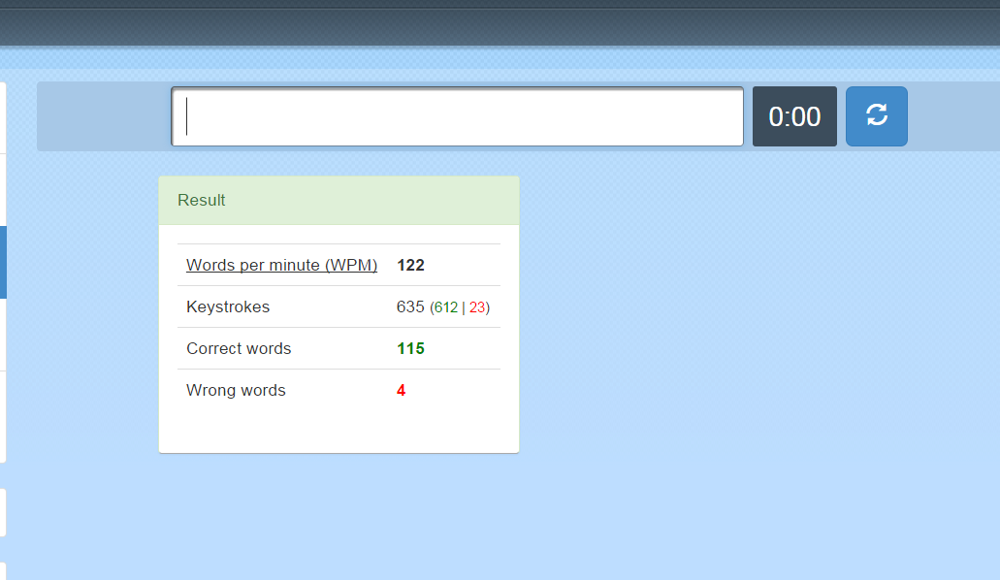The height and width of the screenshot is (580, 1000).
Task: Click the restart test refresh icon
Action: click(876, 116)
